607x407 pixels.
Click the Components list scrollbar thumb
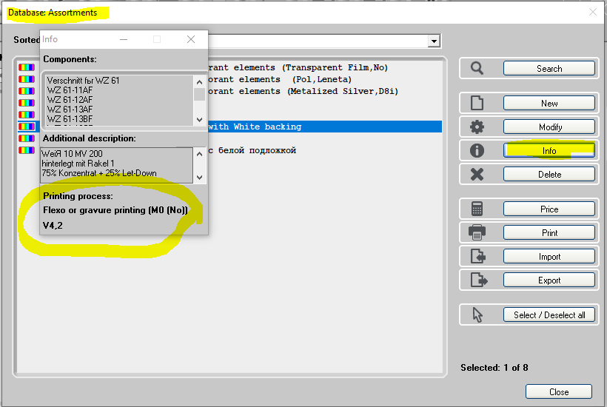[x=199, y=95]
